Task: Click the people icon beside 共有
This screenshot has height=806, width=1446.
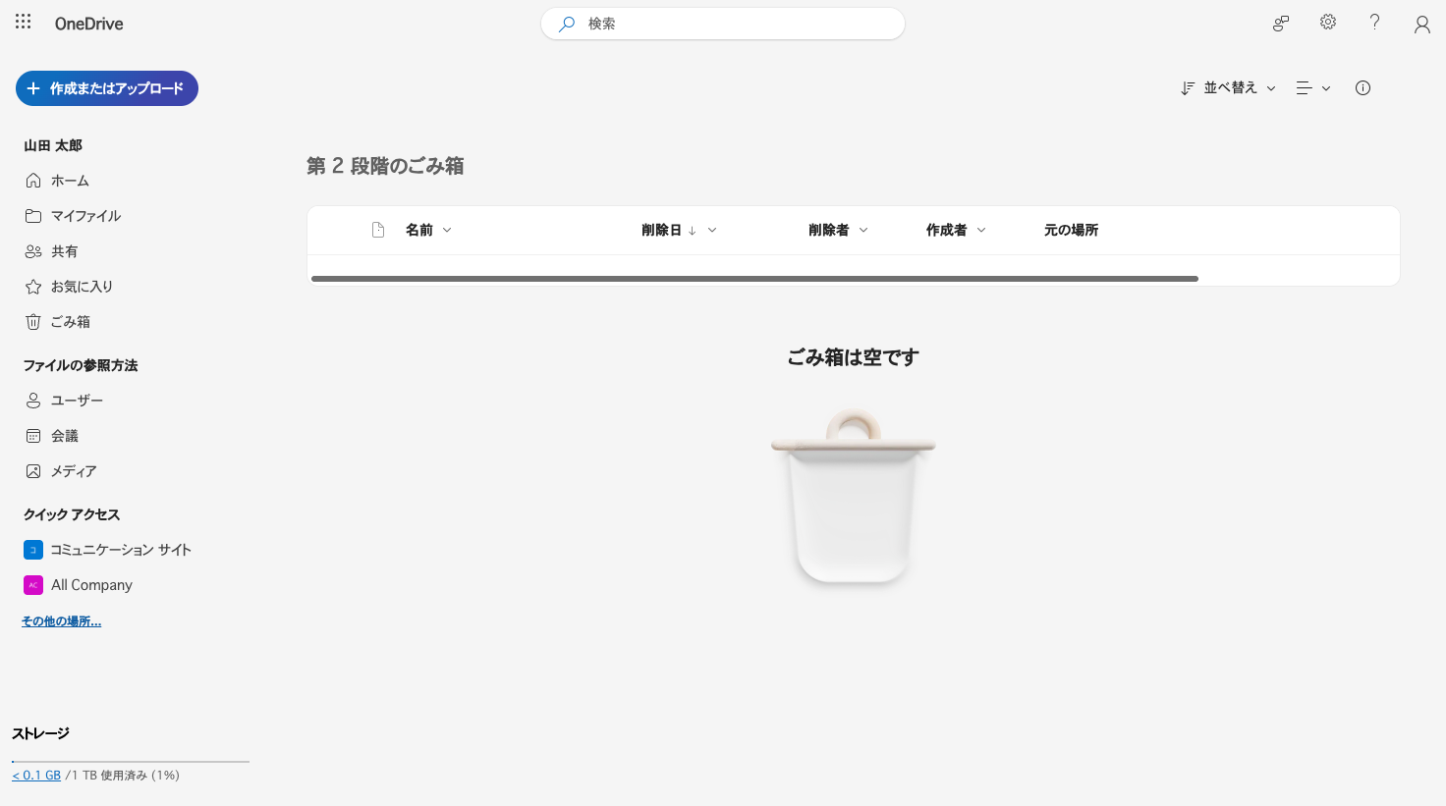Action: pos(33,251)
